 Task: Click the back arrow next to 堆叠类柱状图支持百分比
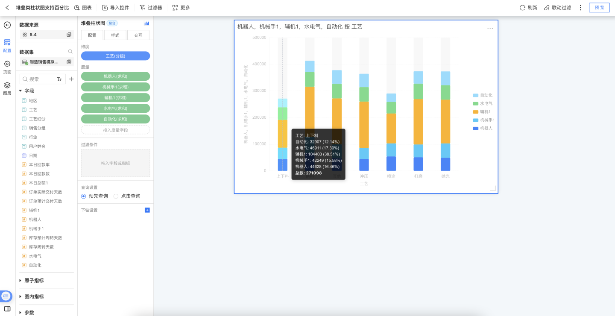pos(7,8)
